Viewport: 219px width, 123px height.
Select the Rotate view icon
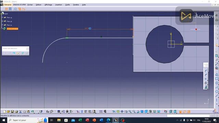(126, 112)
